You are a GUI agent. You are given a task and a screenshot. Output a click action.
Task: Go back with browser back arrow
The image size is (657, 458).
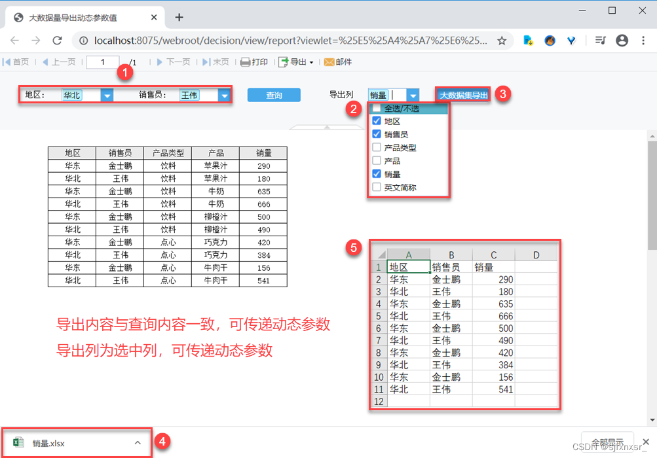[x=14, y=40]
